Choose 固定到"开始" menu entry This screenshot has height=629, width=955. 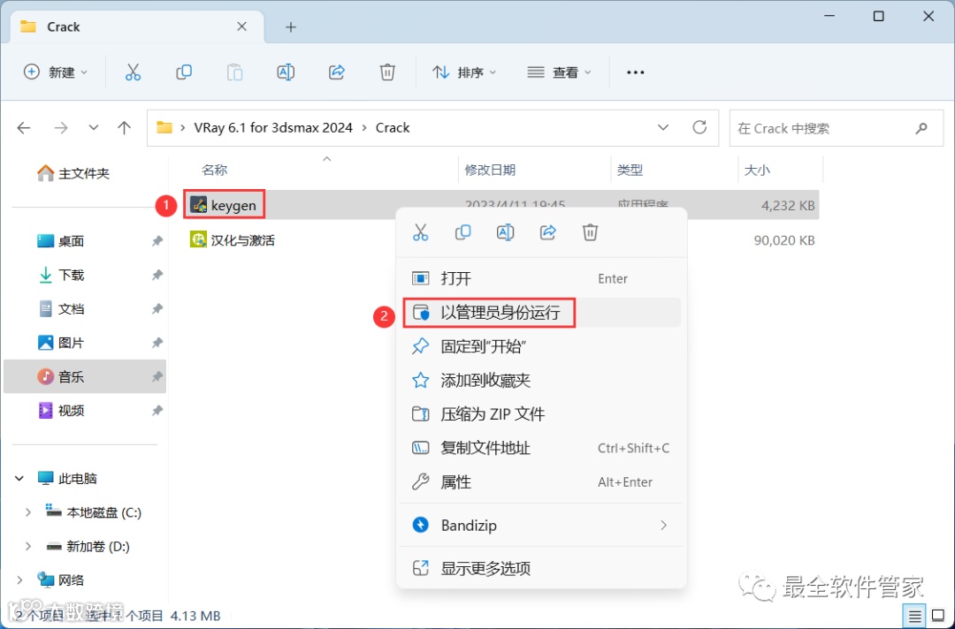(x=541, y=346)
